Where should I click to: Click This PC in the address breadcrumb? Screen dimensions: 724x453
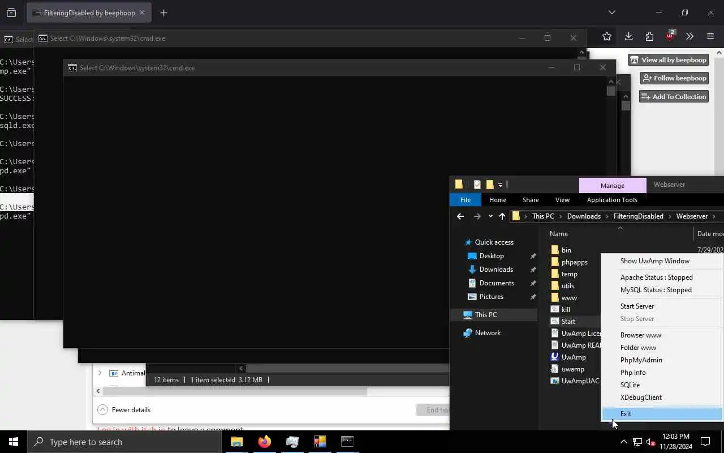click(543, 216)
